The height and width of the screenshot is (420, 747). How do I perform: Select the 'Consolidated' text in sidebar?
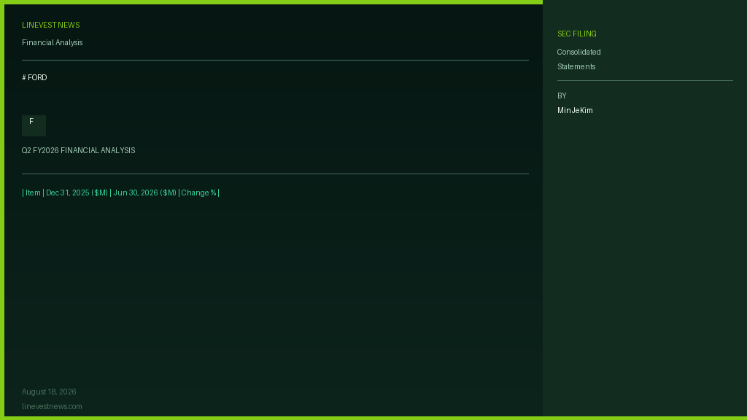[x=578, y=52]
